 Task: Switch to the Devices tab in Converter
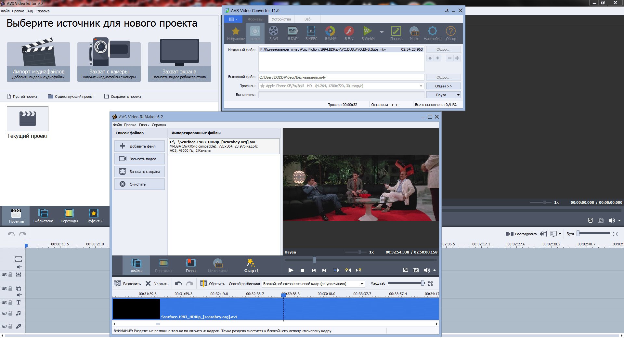[x=281, y=19]
